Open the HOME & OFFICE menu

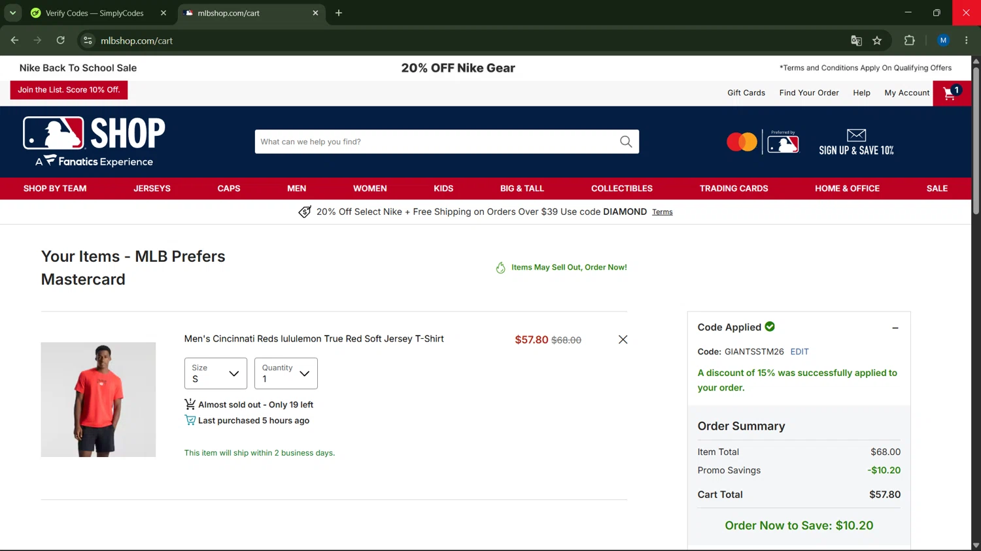point(847,189)
